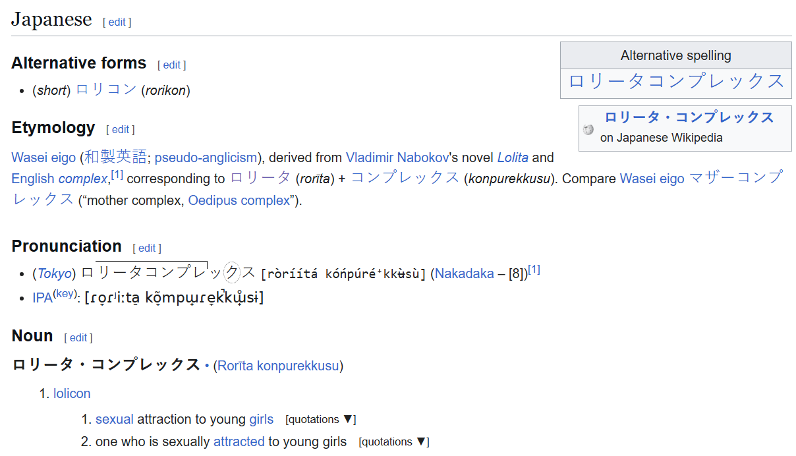The height and width of the screenshot is (456, 796).
Task: Edit the Japanese section
Action: point(117,22)
